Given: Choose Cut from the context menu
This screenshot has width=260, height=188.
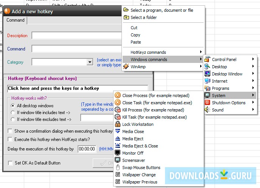Looking at the screenshot, I should (x=163, y=28).
